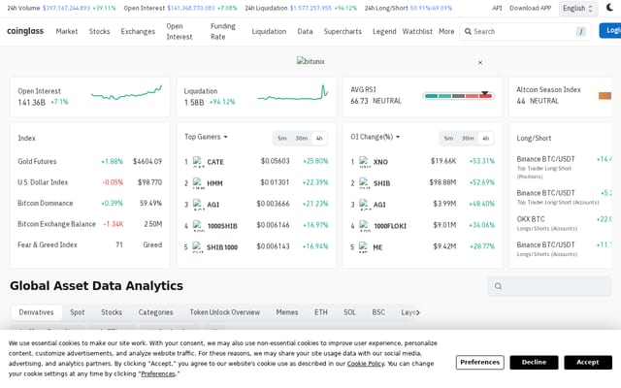Viewport: 621px width, 388px height.
Task: Open the Open Interest sparkline chart
Action: point(126,94)
